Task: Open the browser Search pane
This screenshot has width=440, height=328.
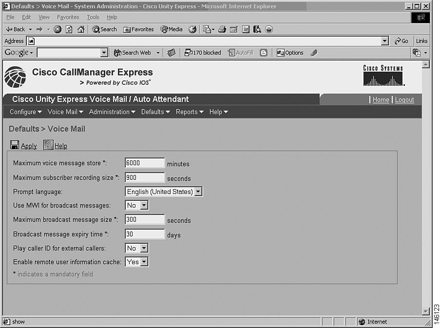Action: click(x=104, y=29)
